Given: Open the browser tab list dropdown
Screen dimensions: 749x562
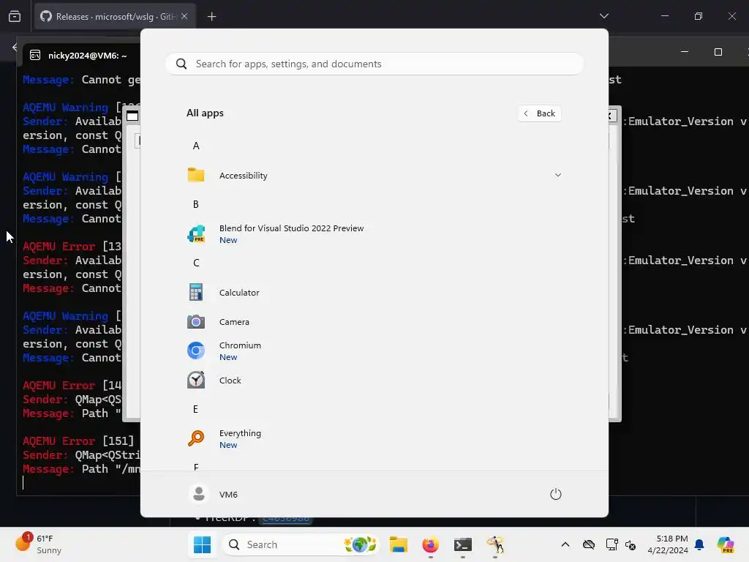Looking at the screenshot, I should click(x=603, y=16).
